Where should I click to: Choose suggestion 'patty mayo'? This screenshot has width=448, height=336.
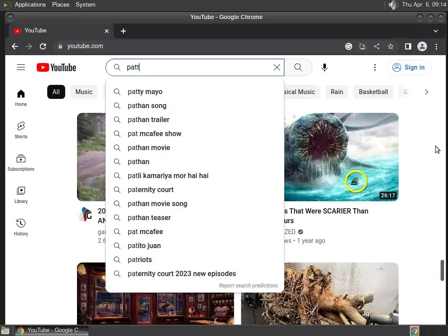(x=195, y=92)
